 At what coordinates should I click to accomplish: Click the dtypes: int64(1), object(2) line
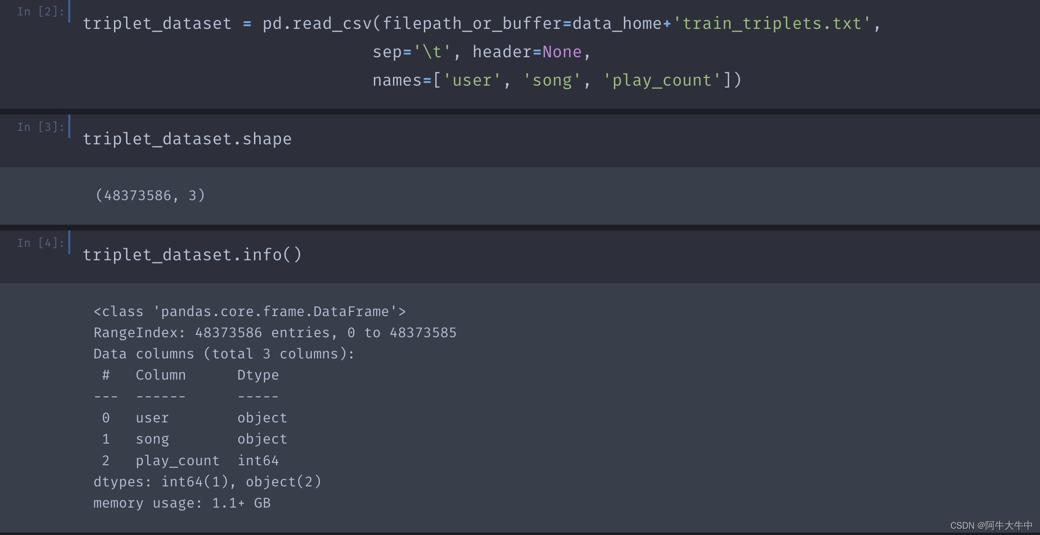[207, 482]
